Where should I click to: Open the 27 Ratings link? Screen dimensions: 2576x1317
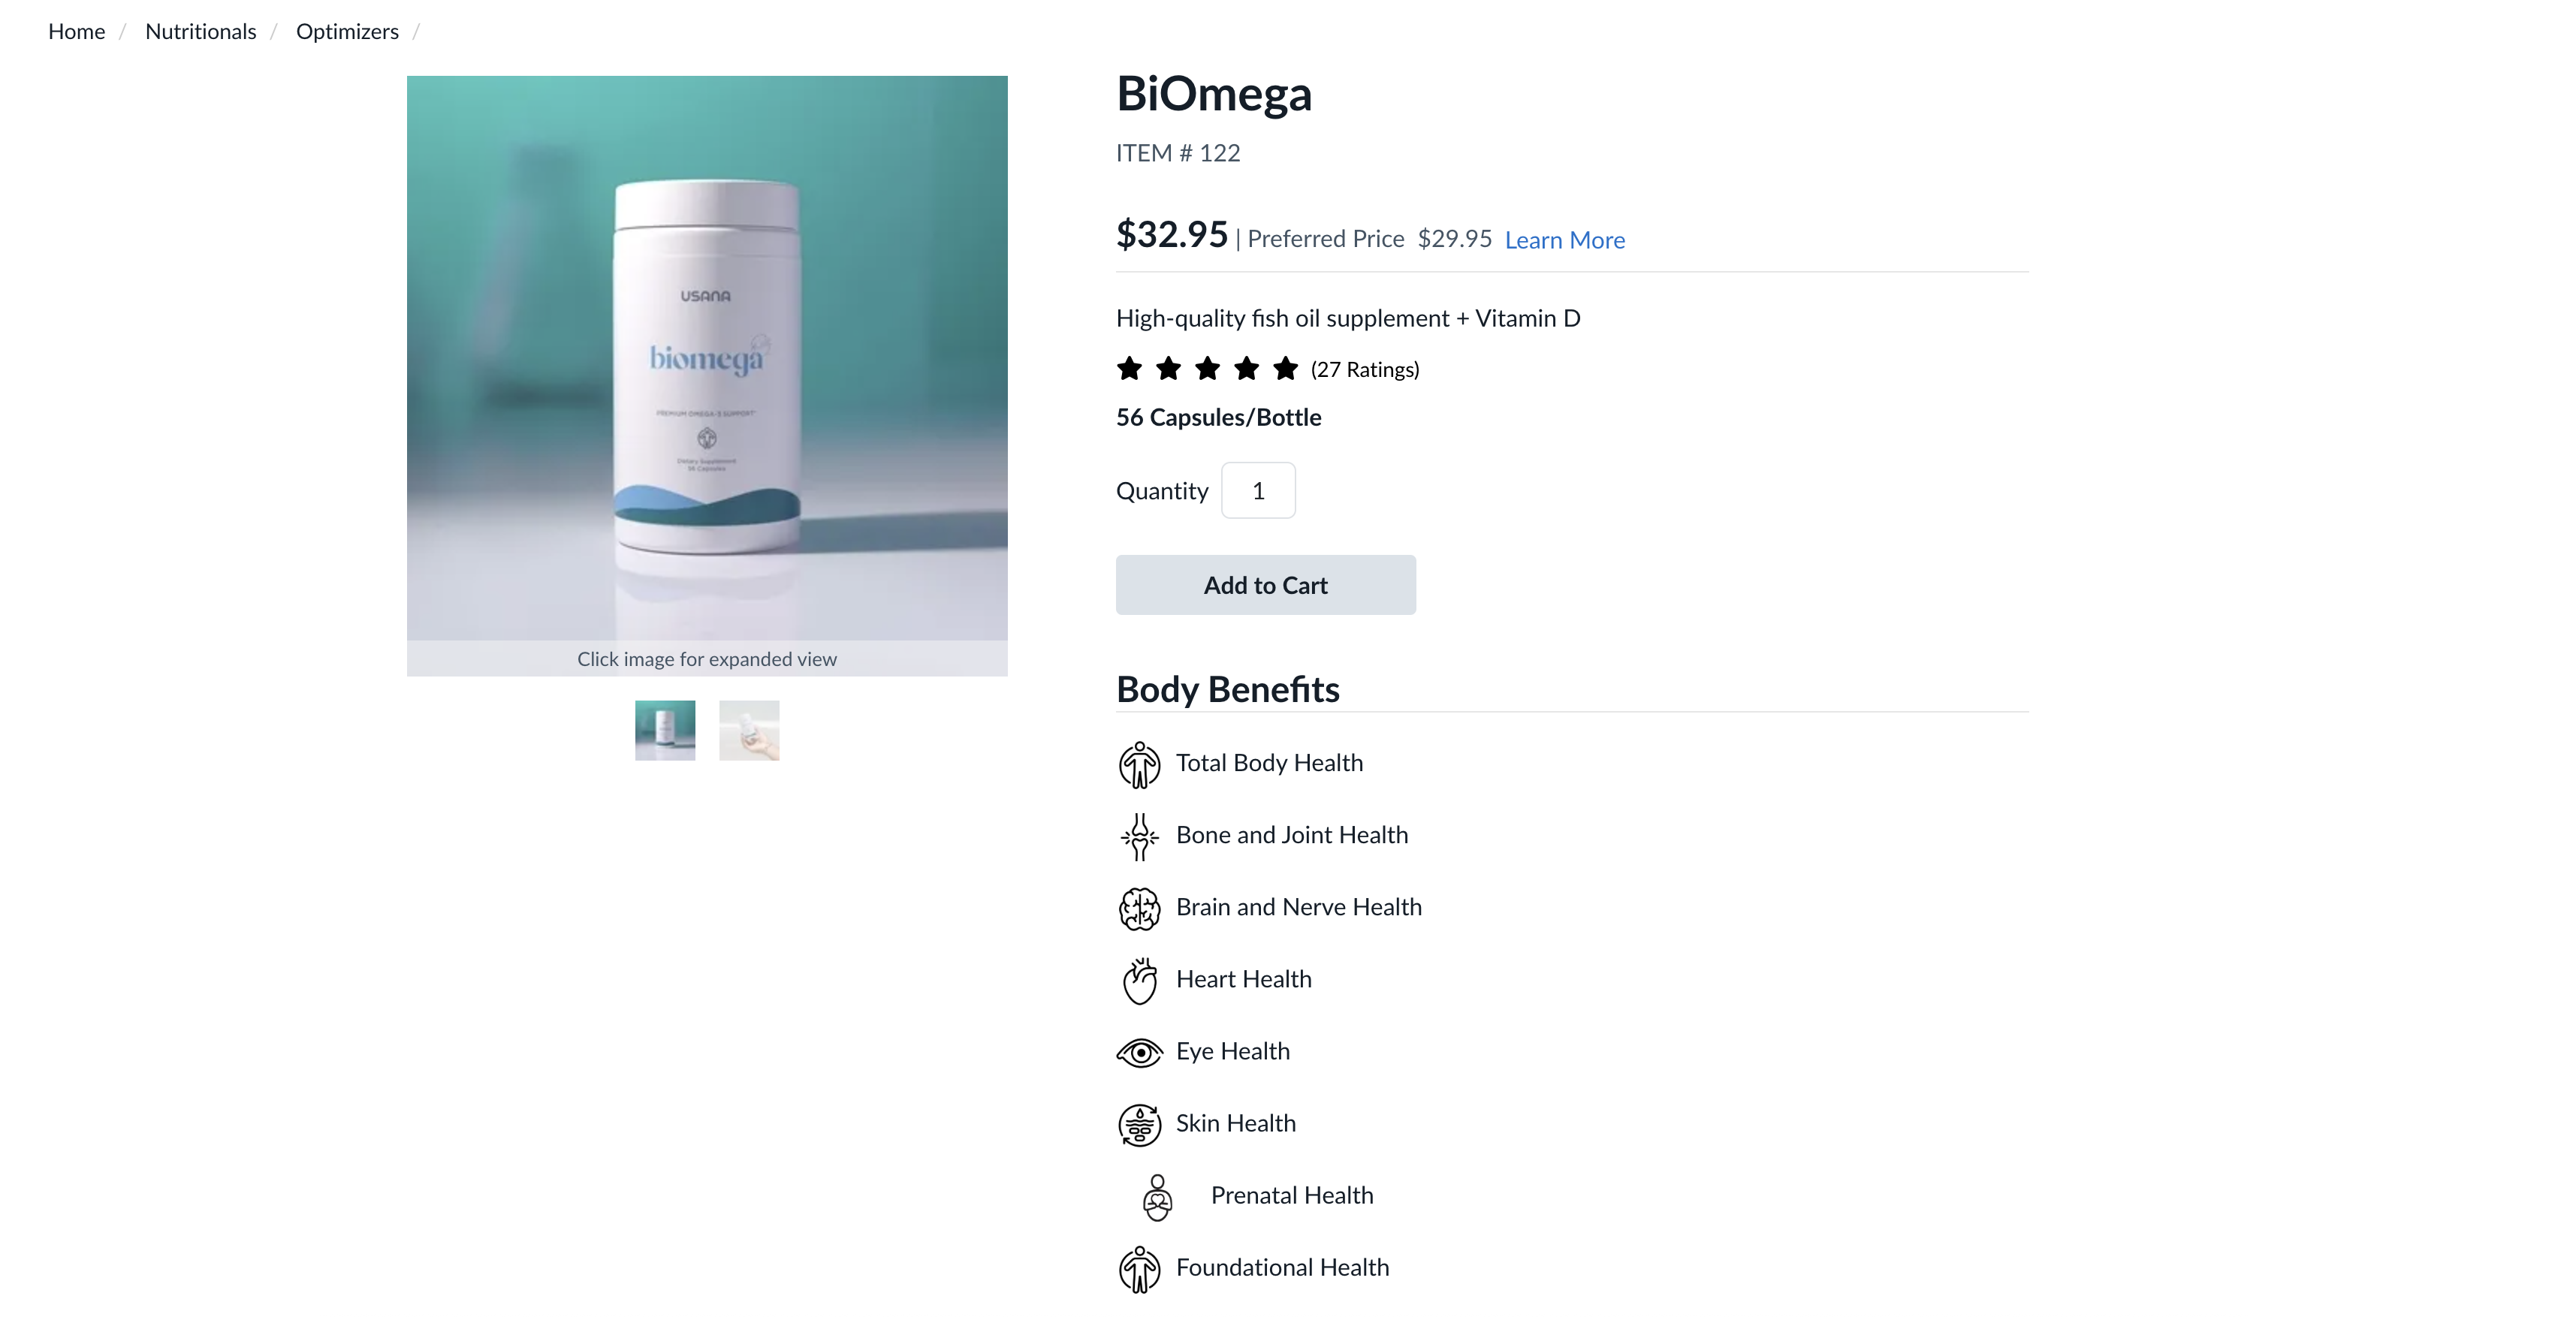(x=1365, y=370)
